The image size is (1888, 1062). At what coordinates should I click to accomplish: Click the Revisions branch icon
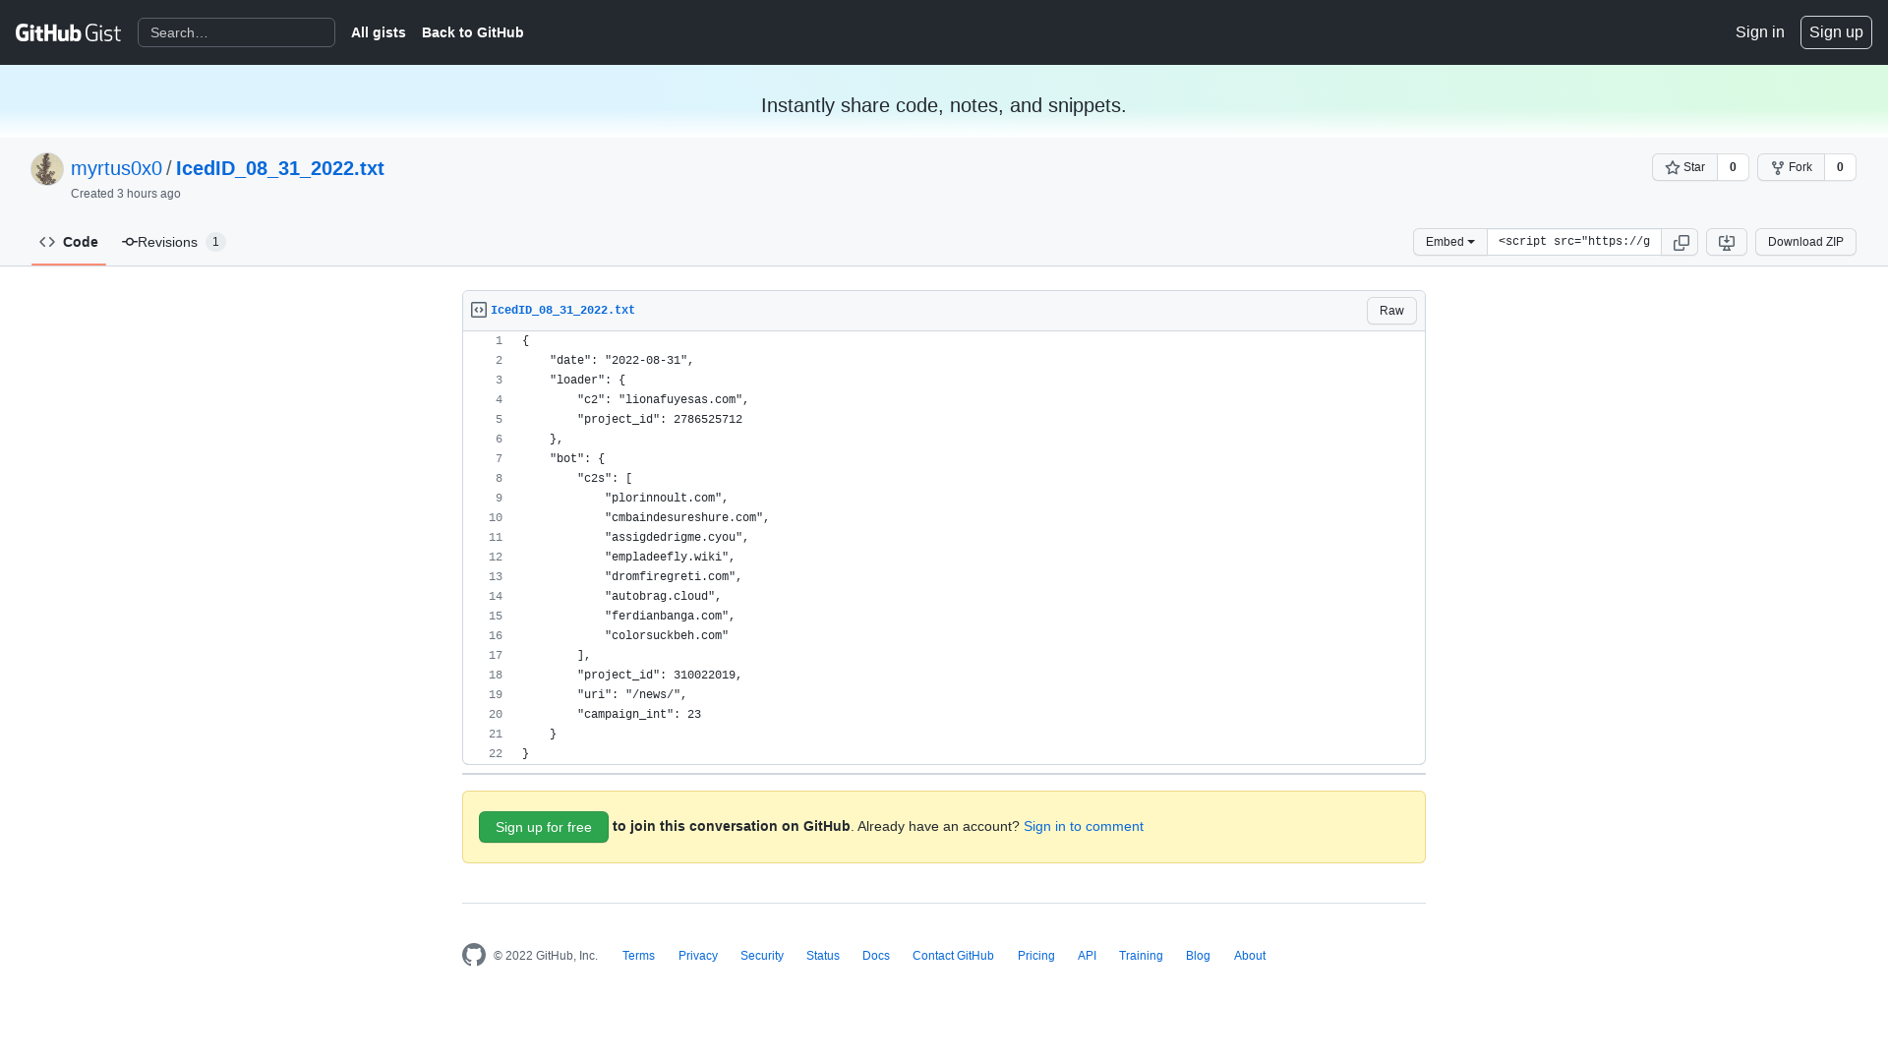128,242
